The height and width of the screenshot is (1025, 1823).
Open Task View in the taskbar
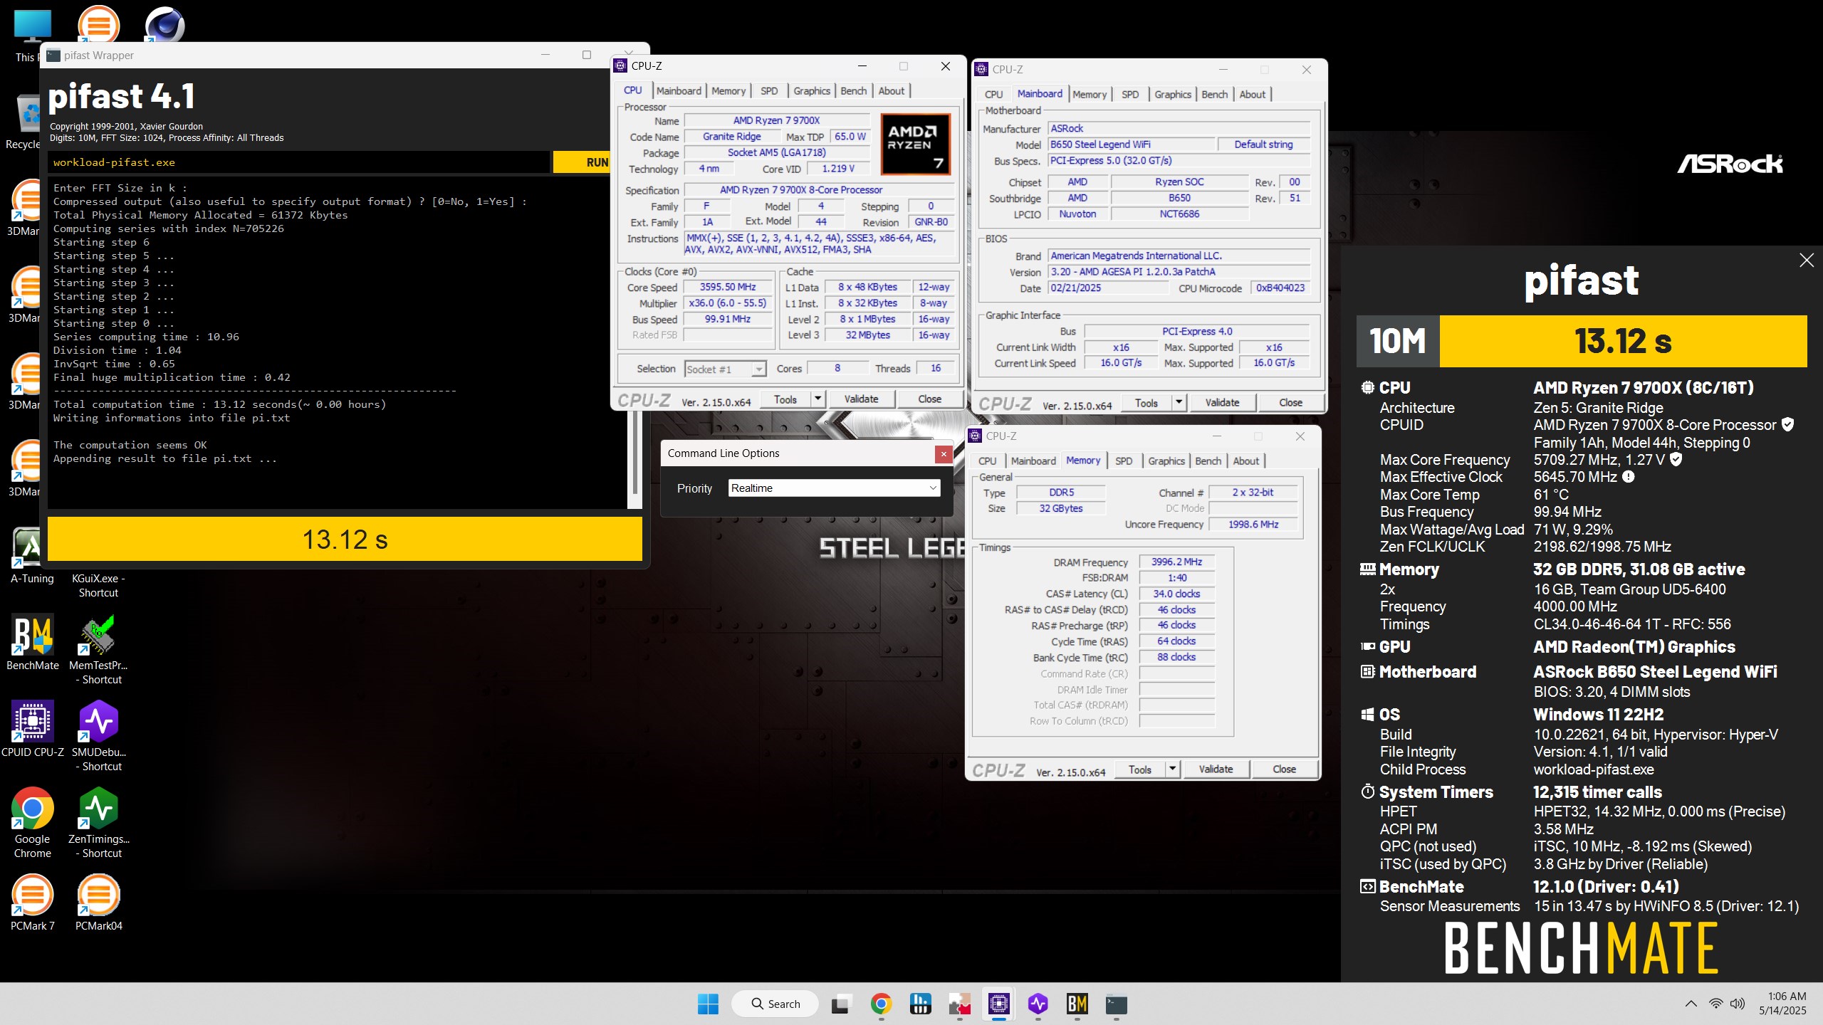[841, 1004]
